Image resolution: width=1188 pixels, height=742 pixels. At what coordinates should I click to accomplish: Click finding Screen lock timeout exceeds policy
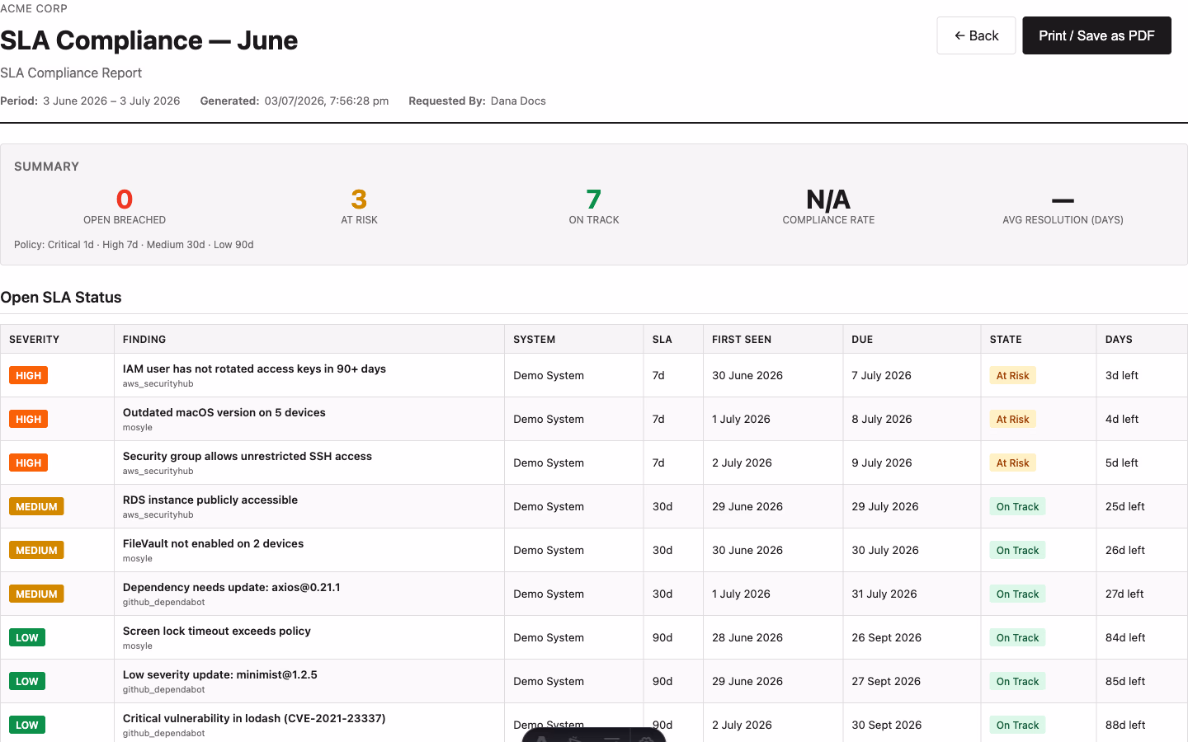pyautogui.click(x=217, y=631)
